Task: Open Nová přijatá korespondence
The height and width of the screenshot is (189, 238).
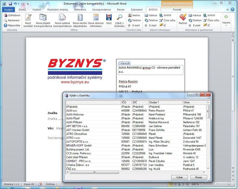Action: coord(43,20)
